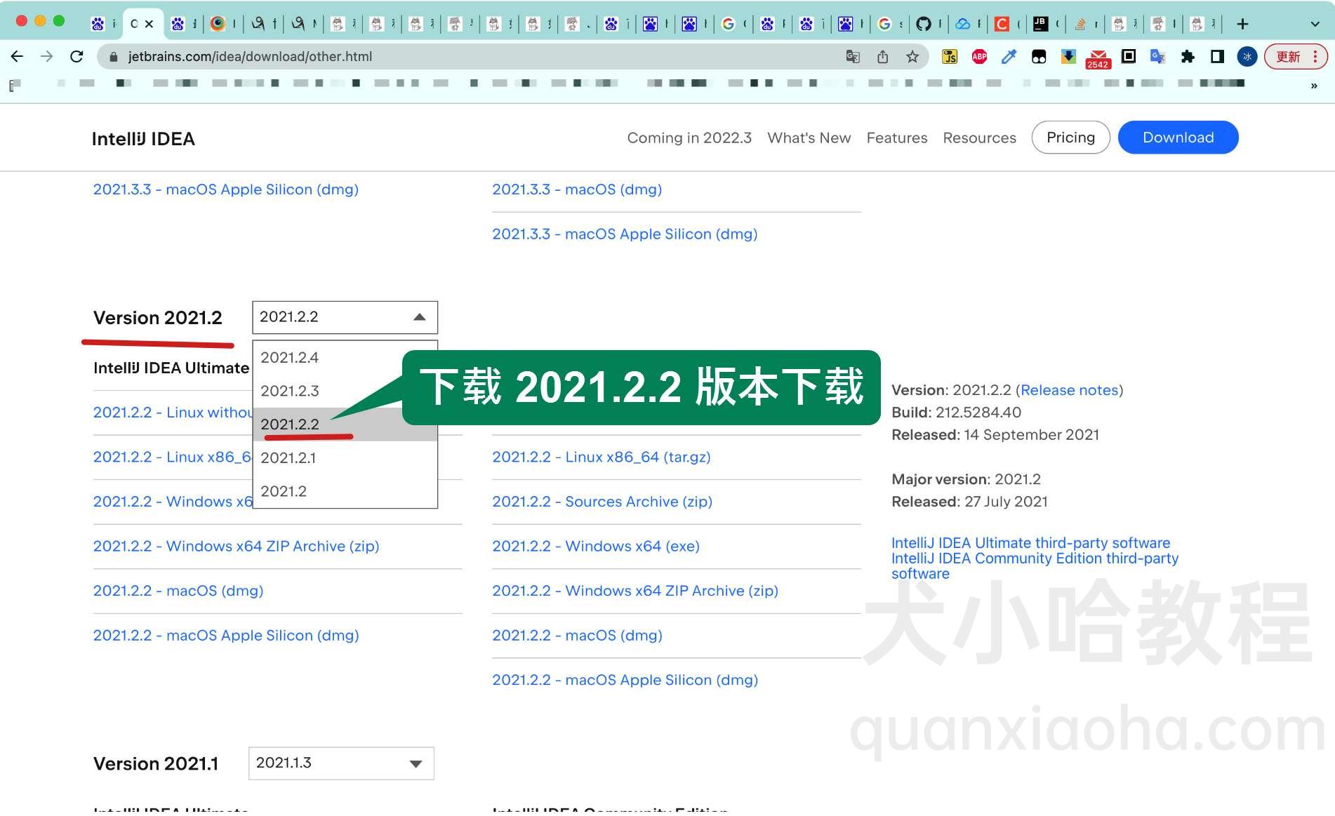Switch to the colorful eye icon tab

pos(222,24)
